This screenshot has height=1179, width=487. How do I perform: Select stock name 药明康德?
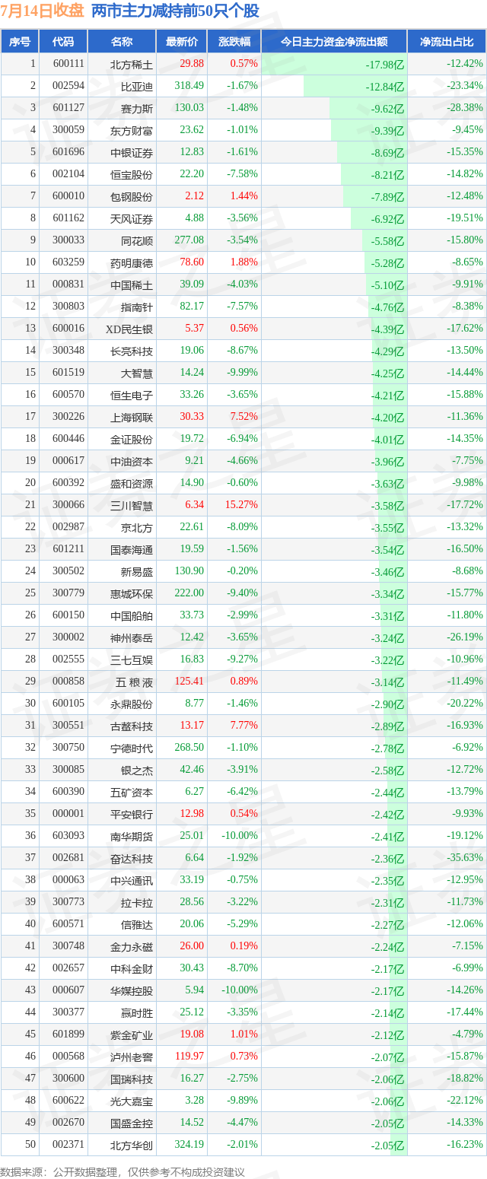point(132,262)
